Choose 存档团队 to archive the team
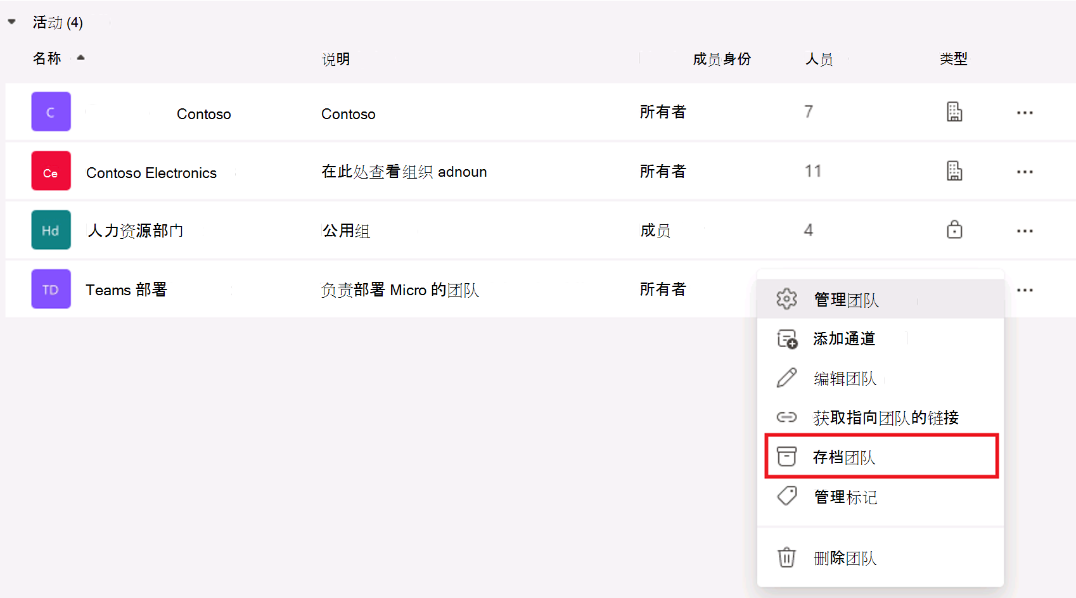The height and width of the screenshot is (598, 1076). click(x=881, y=456)
